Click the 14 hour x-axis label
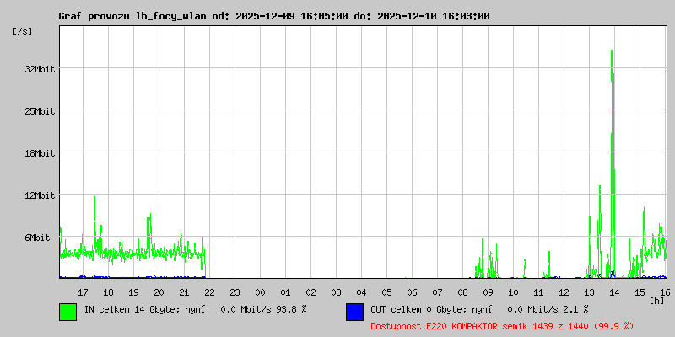 [614, 292]
